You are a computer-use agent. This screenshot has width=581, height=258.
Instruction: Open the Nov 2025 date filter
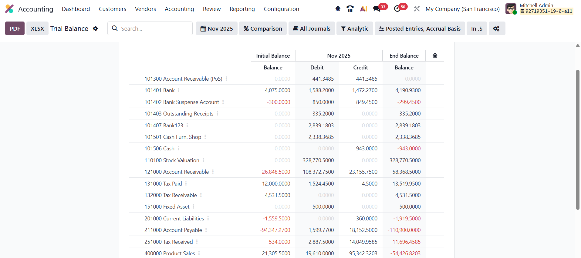coord(217,28)
